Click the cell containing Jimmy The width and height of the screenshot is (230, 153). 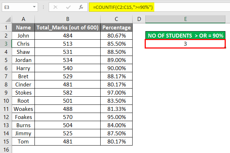pyautogui.click(x=23, y=133)
